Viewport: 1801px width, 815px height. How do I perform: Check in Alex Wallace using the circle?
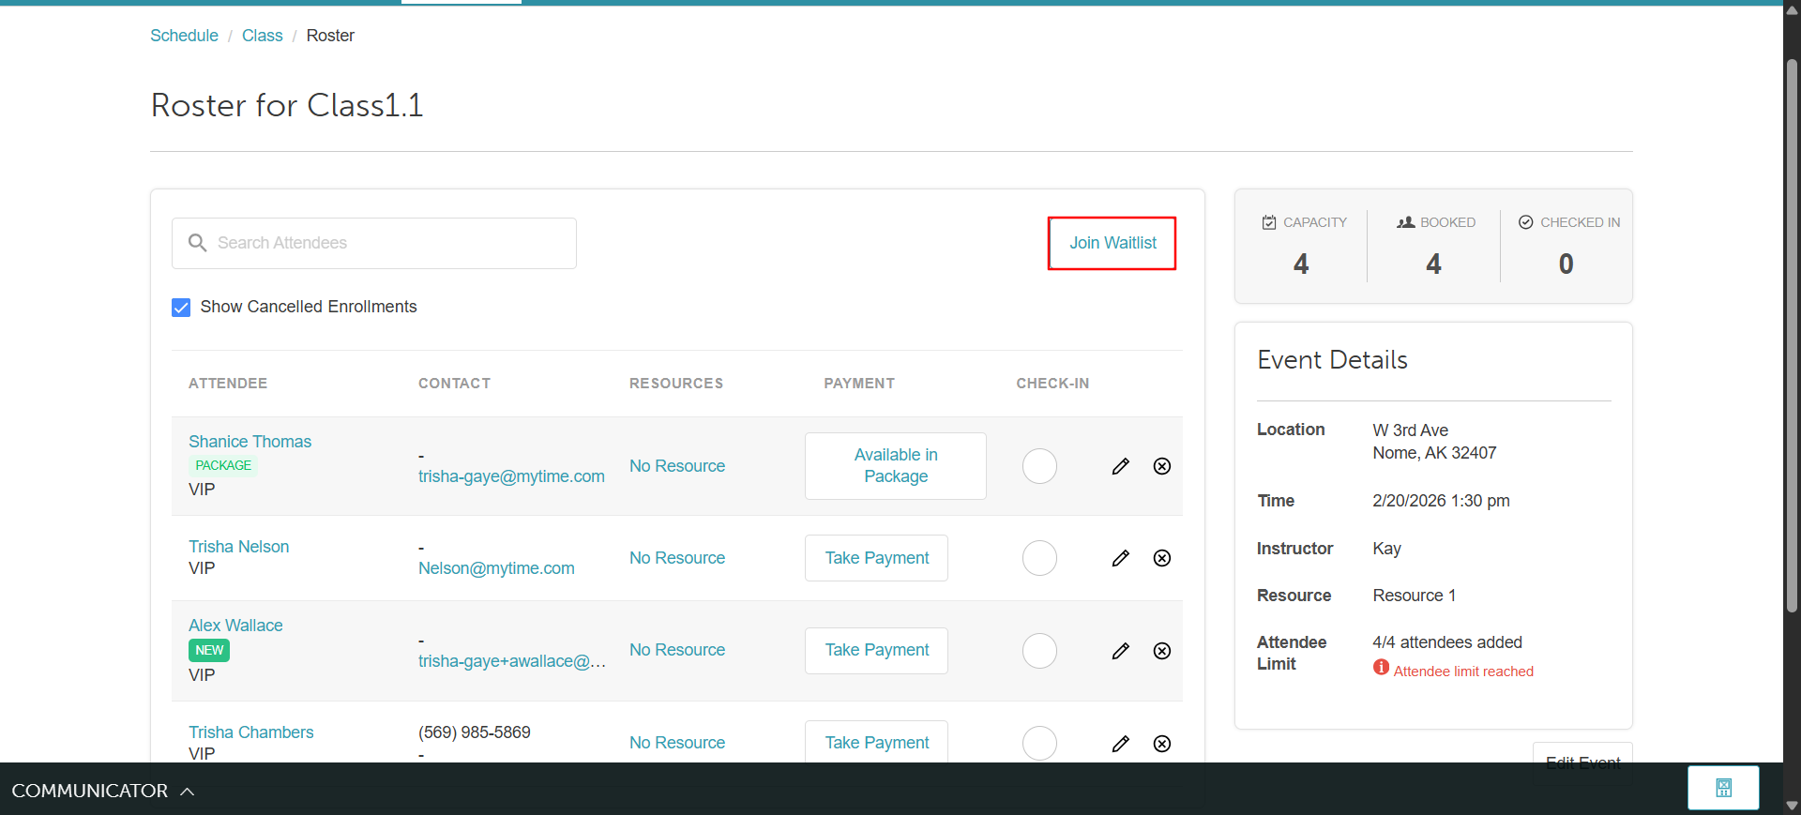1039,651
